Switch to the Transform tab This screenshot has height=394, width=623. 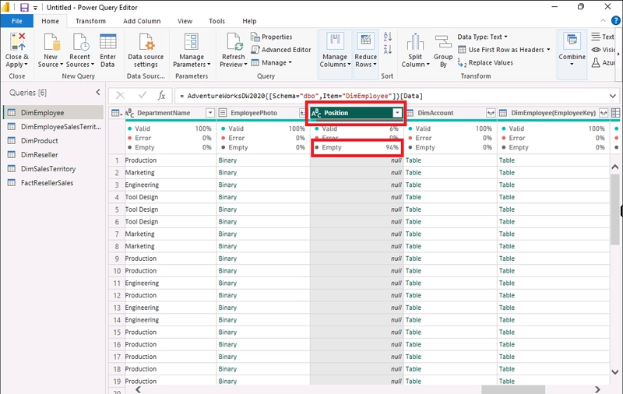(90, 21)
